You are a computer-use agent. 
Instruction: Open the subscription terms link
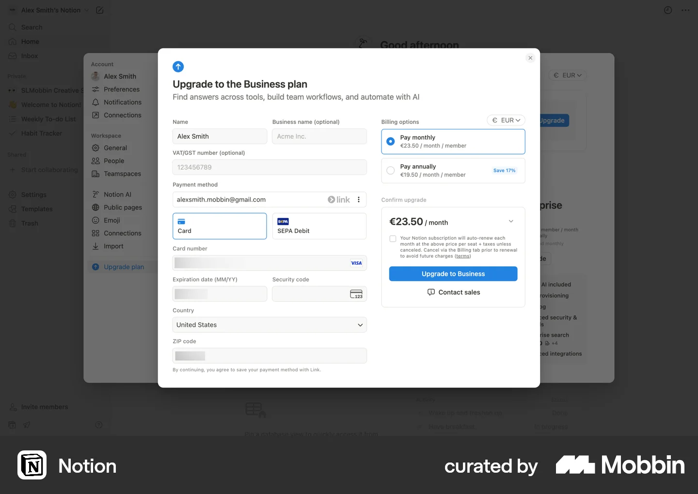(463, 256)
